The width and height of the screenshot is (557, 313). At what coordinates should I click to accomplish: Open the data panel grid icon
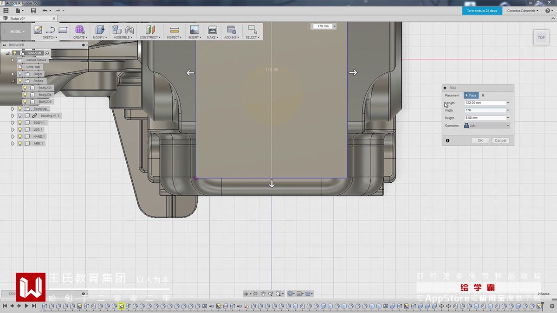pyautogui.click(x=6, y=11)
